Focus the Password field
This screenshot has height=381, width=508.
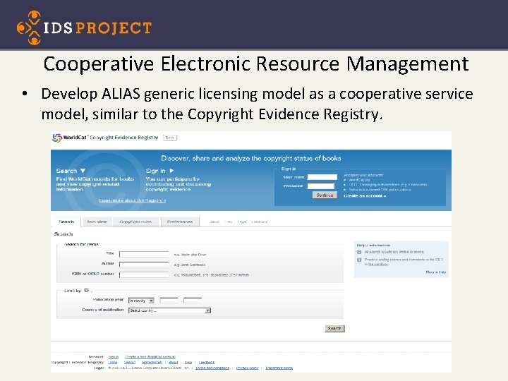pos(321,186)
